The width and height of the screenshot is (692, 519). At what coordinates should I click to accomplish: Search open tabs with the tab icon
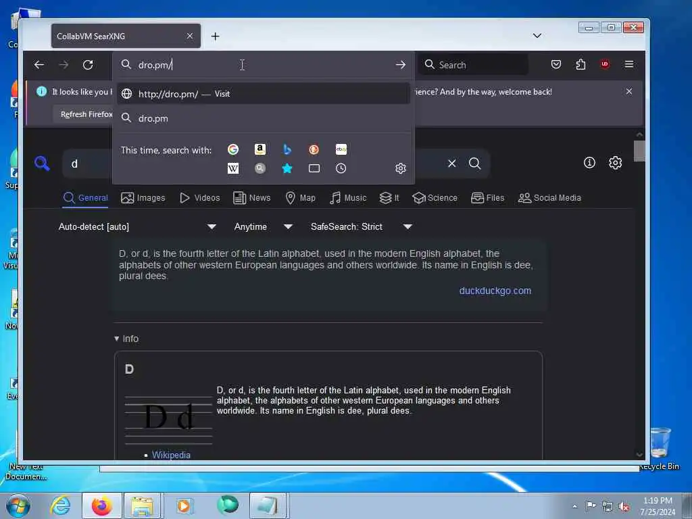coord(314,168)
